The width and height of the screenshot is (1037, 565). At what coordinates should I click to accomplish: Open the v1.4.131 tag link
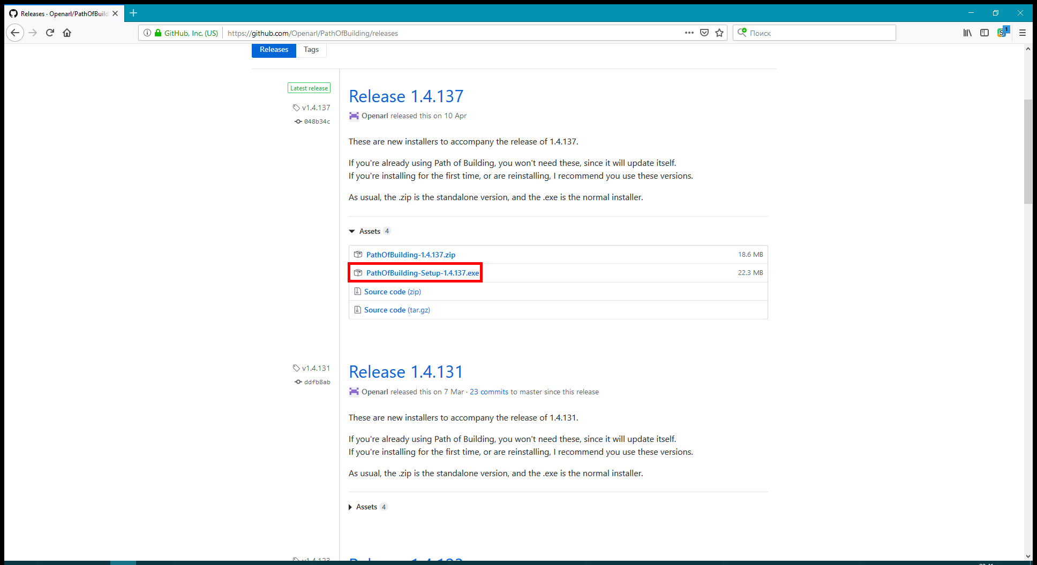316,368
